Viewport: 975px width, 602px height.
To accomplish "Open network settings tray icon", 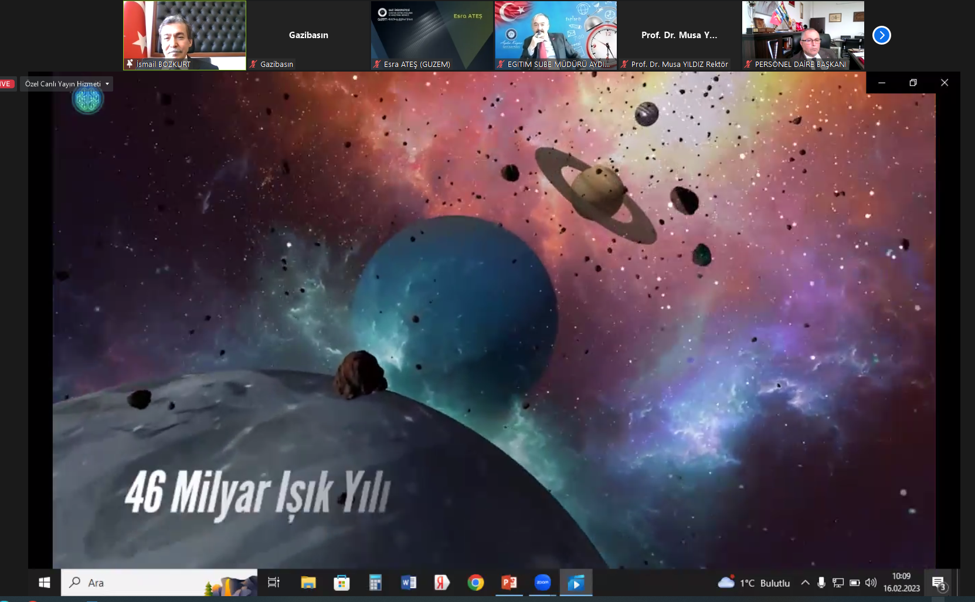I will pos(838,583).
